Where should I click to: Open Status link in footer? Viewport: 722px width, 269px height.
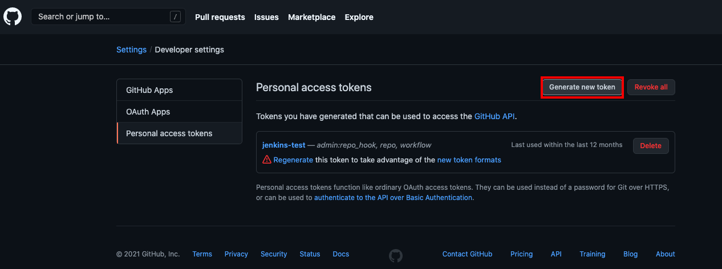tap(310, 254)
